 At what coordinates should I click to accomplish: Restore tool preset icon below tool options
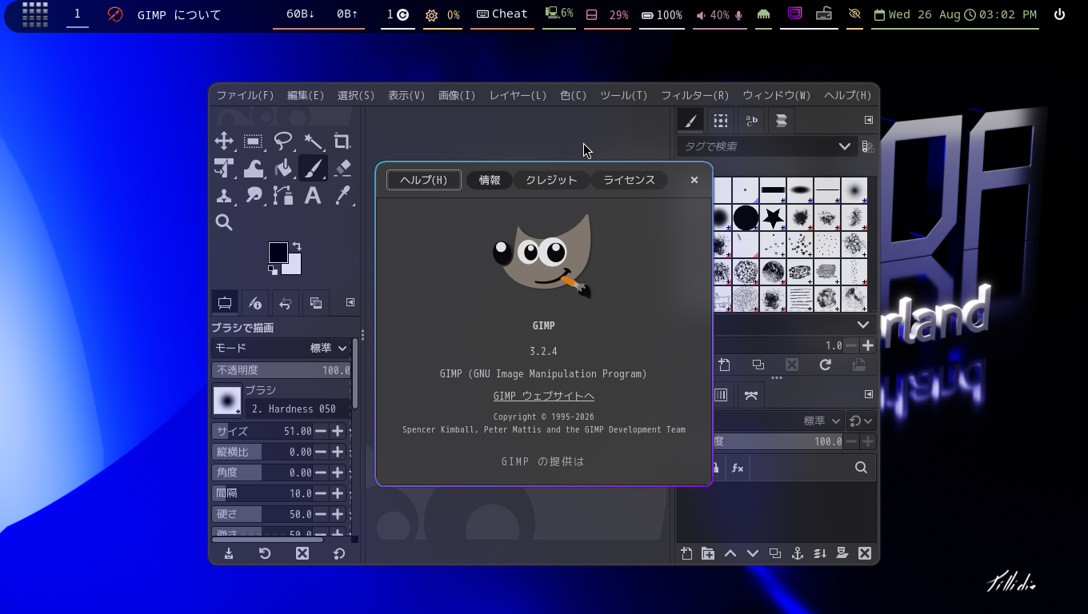click(265, 553)
